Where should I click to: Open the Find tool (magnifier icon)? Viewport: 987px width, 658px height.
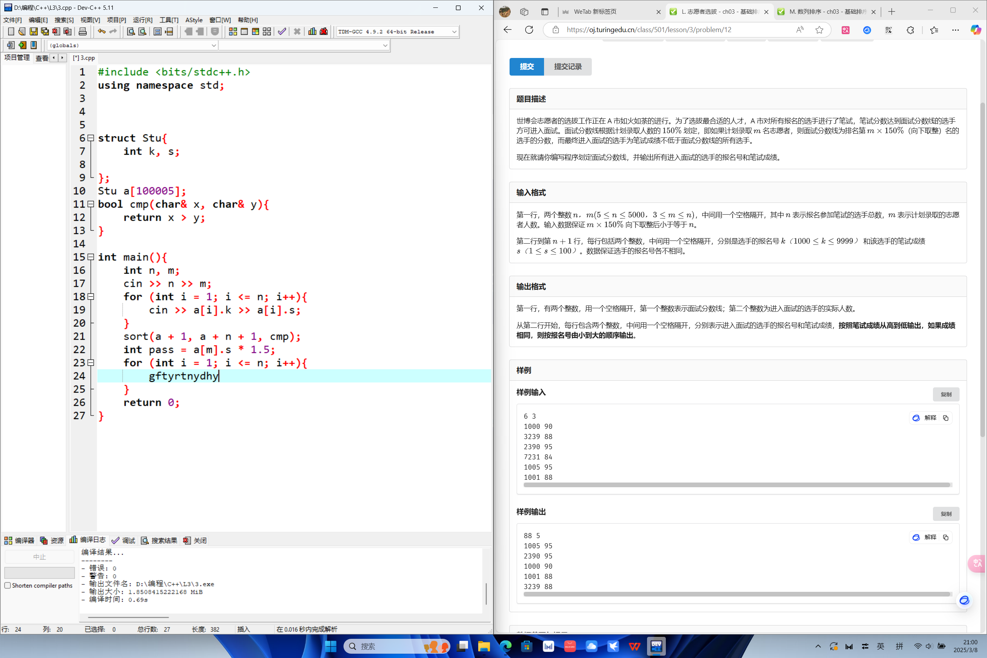point(131,31)
